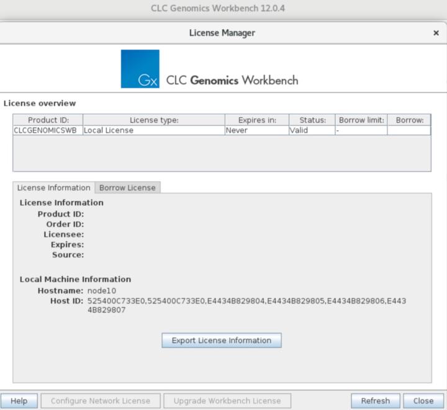Click the Valid status cell

coord(312,130)
